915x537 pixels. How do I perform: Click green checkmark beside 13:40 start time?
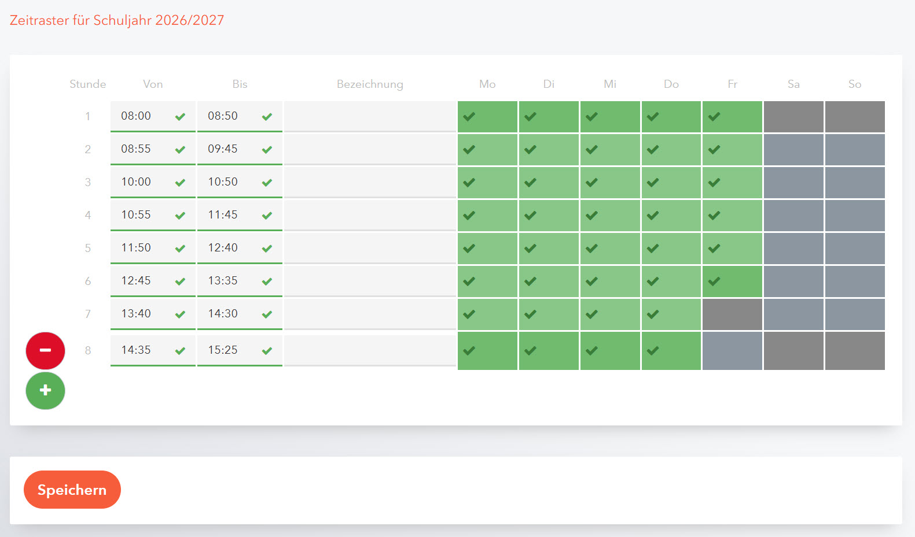(x=180, y=314)
